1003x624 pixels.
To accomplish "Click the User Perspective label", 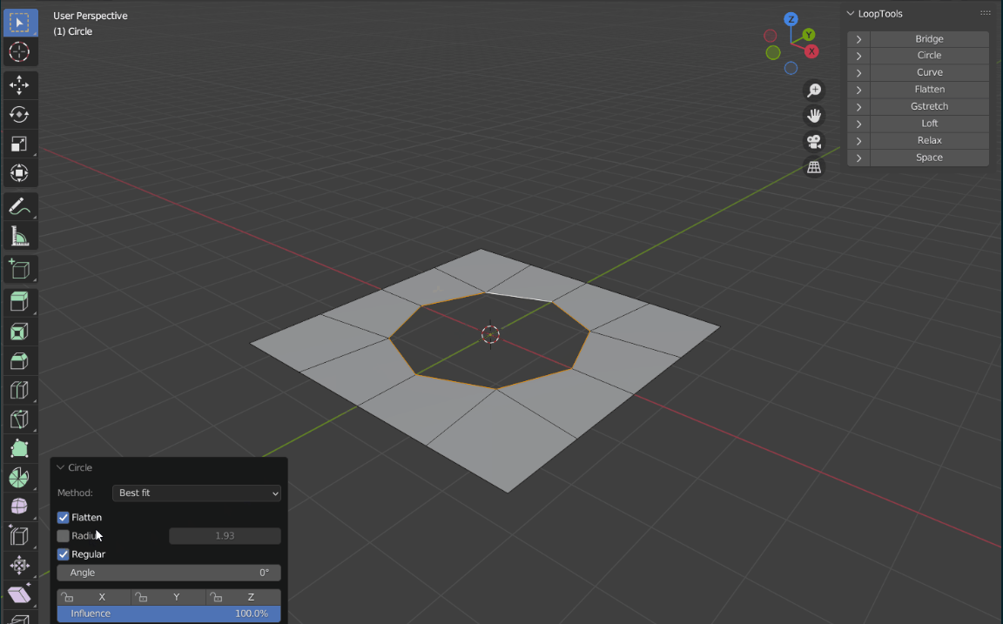I will tap(91, 16).
